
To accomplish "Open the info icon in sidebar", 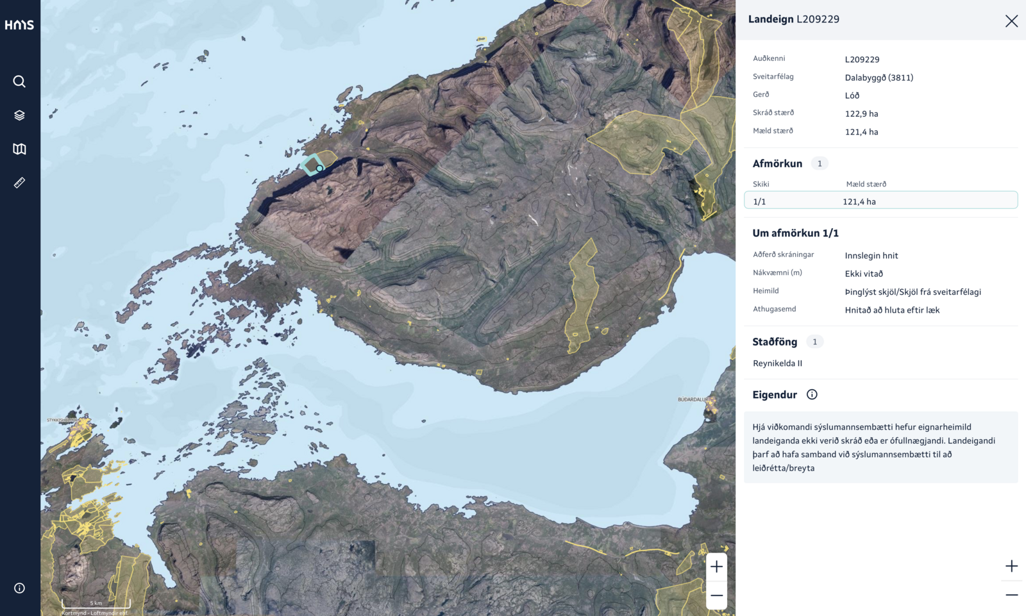I will [19, 588].
